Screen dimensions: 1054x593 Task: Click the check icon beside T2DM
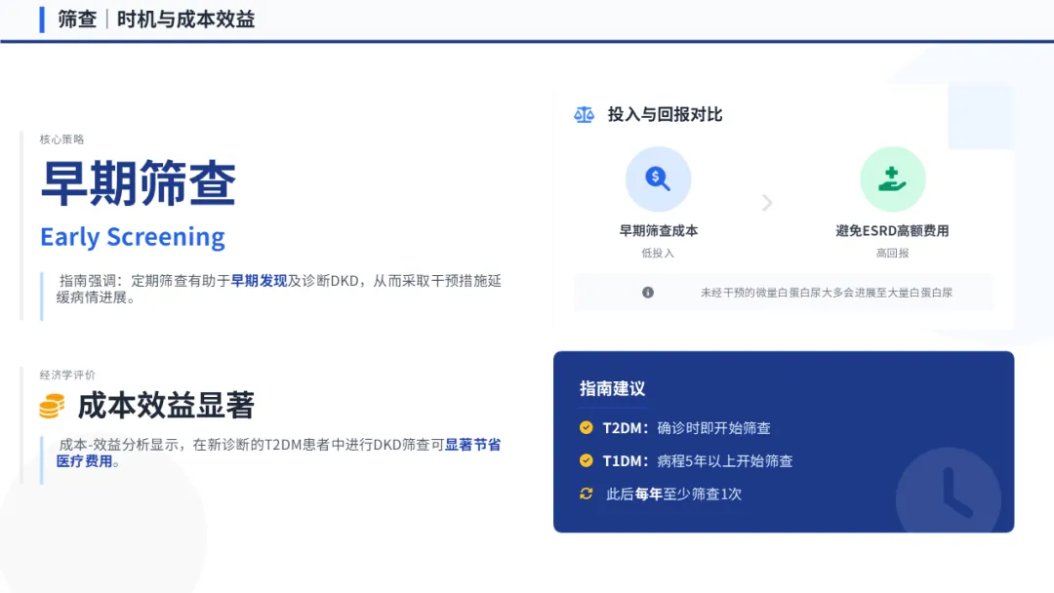587,427
